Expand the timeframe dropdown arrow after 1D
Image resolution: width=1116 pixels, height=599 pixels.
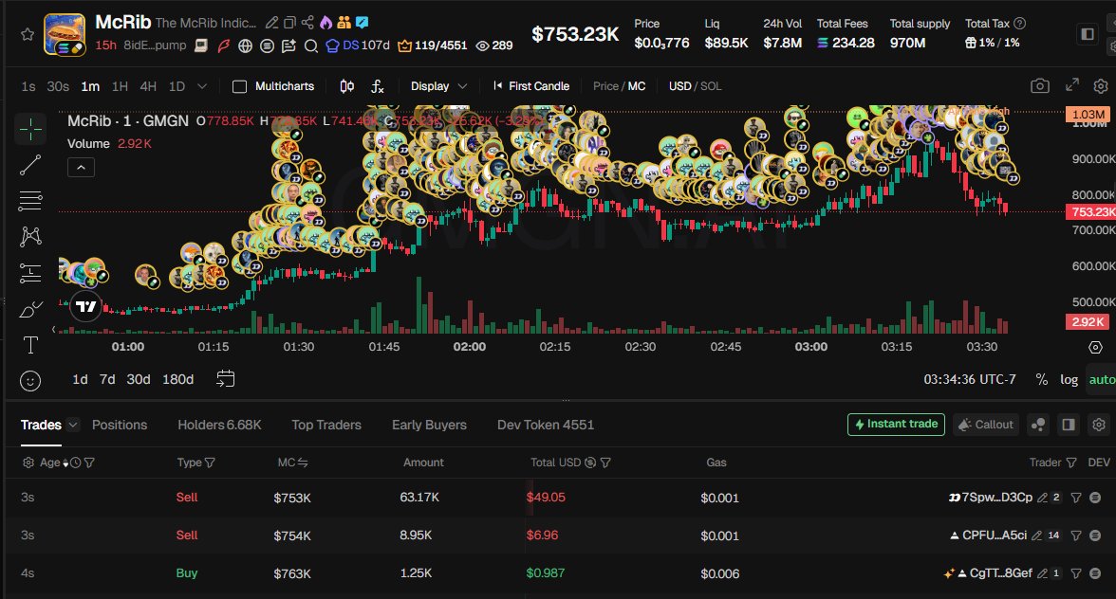tap(202, 86)
